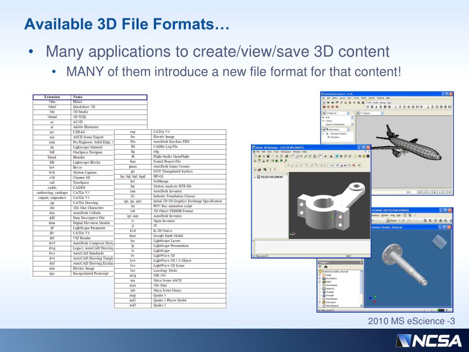This screenshot has height=352, width=469.
Task: Click 'Cinema 4D' cell in formats table
Action: 92,177
